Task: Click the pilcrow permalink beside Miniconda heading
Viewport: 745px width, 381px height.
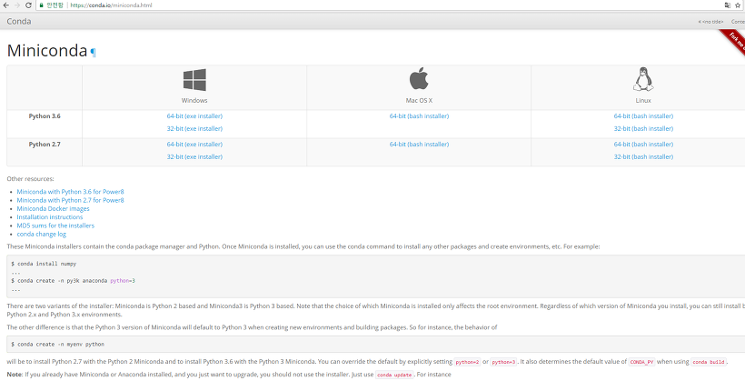Action: click(93, 52)
